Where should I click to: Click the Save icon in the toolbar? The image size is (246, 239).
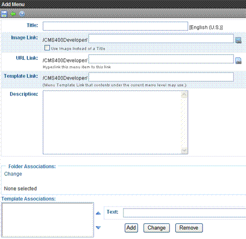point(4,14)
